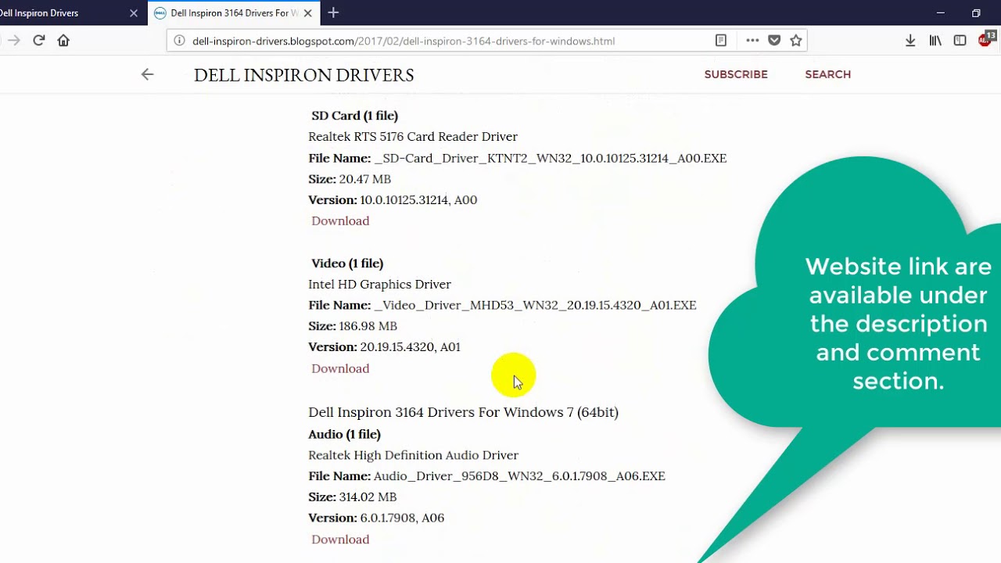Go back using blog header arrow

(x=147, y=74)
